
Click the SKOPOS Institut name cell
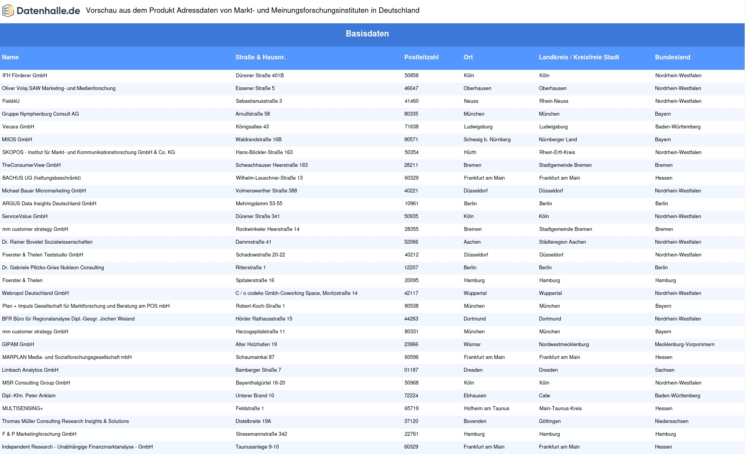(89, 152)
